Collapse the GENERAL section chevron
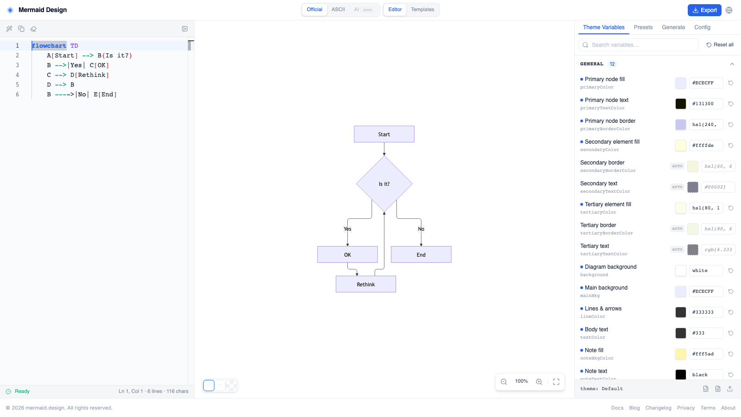 [732, 64]
